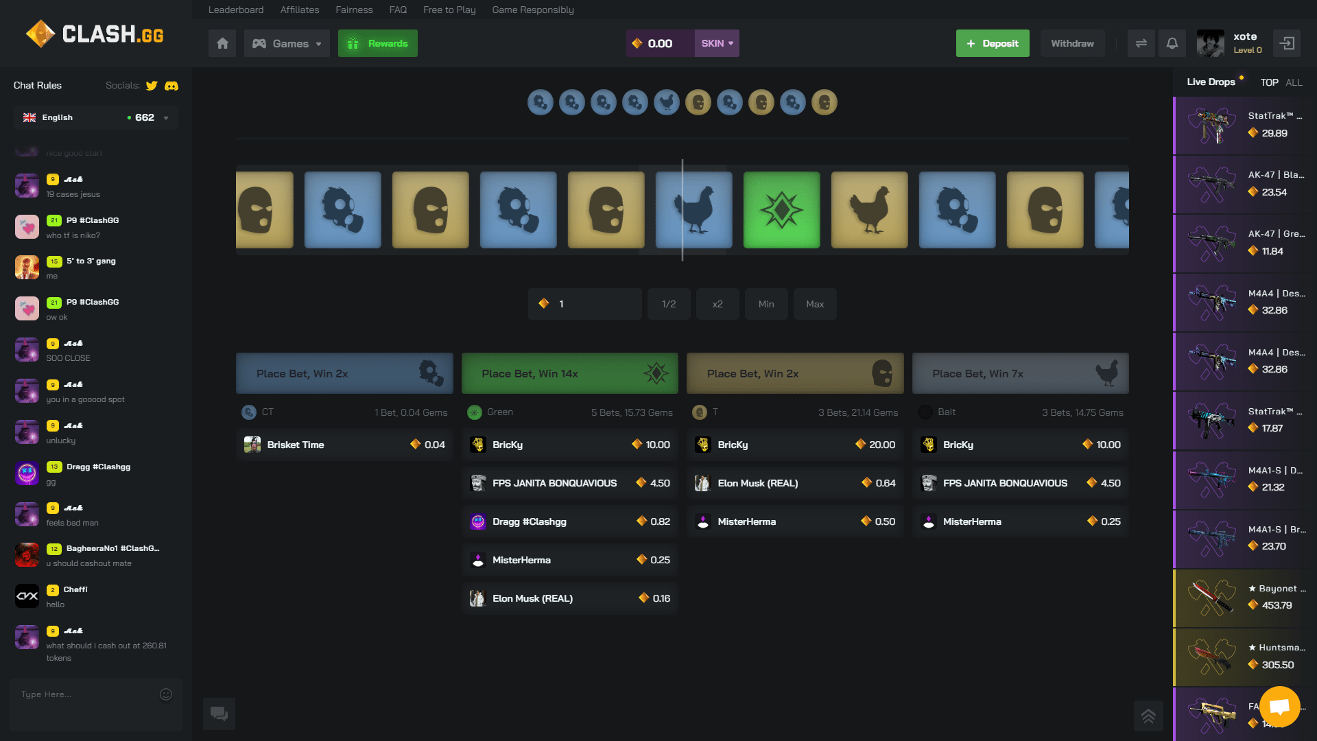This screenshot has height=741, width=1317.
Task: Click the scroll-to-top chevrons icon
Action: (x=1148, y=716)
